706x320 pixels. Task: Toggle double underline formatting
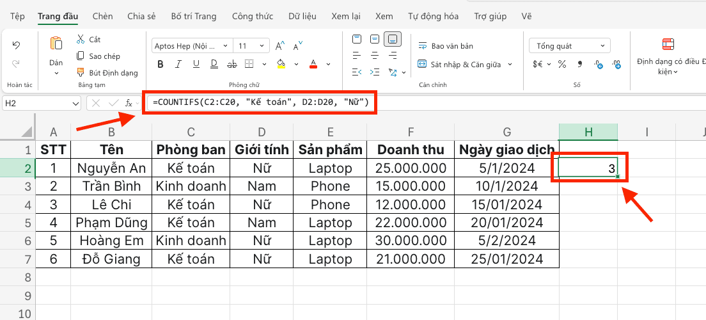[x=214, y=64]
